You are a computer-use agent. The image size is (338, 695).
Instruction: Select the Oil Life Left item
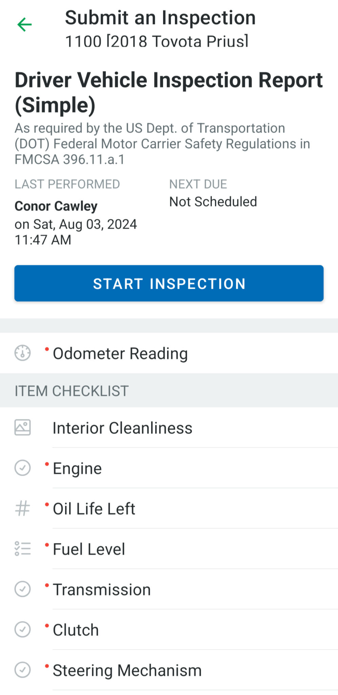pos(94,508)
